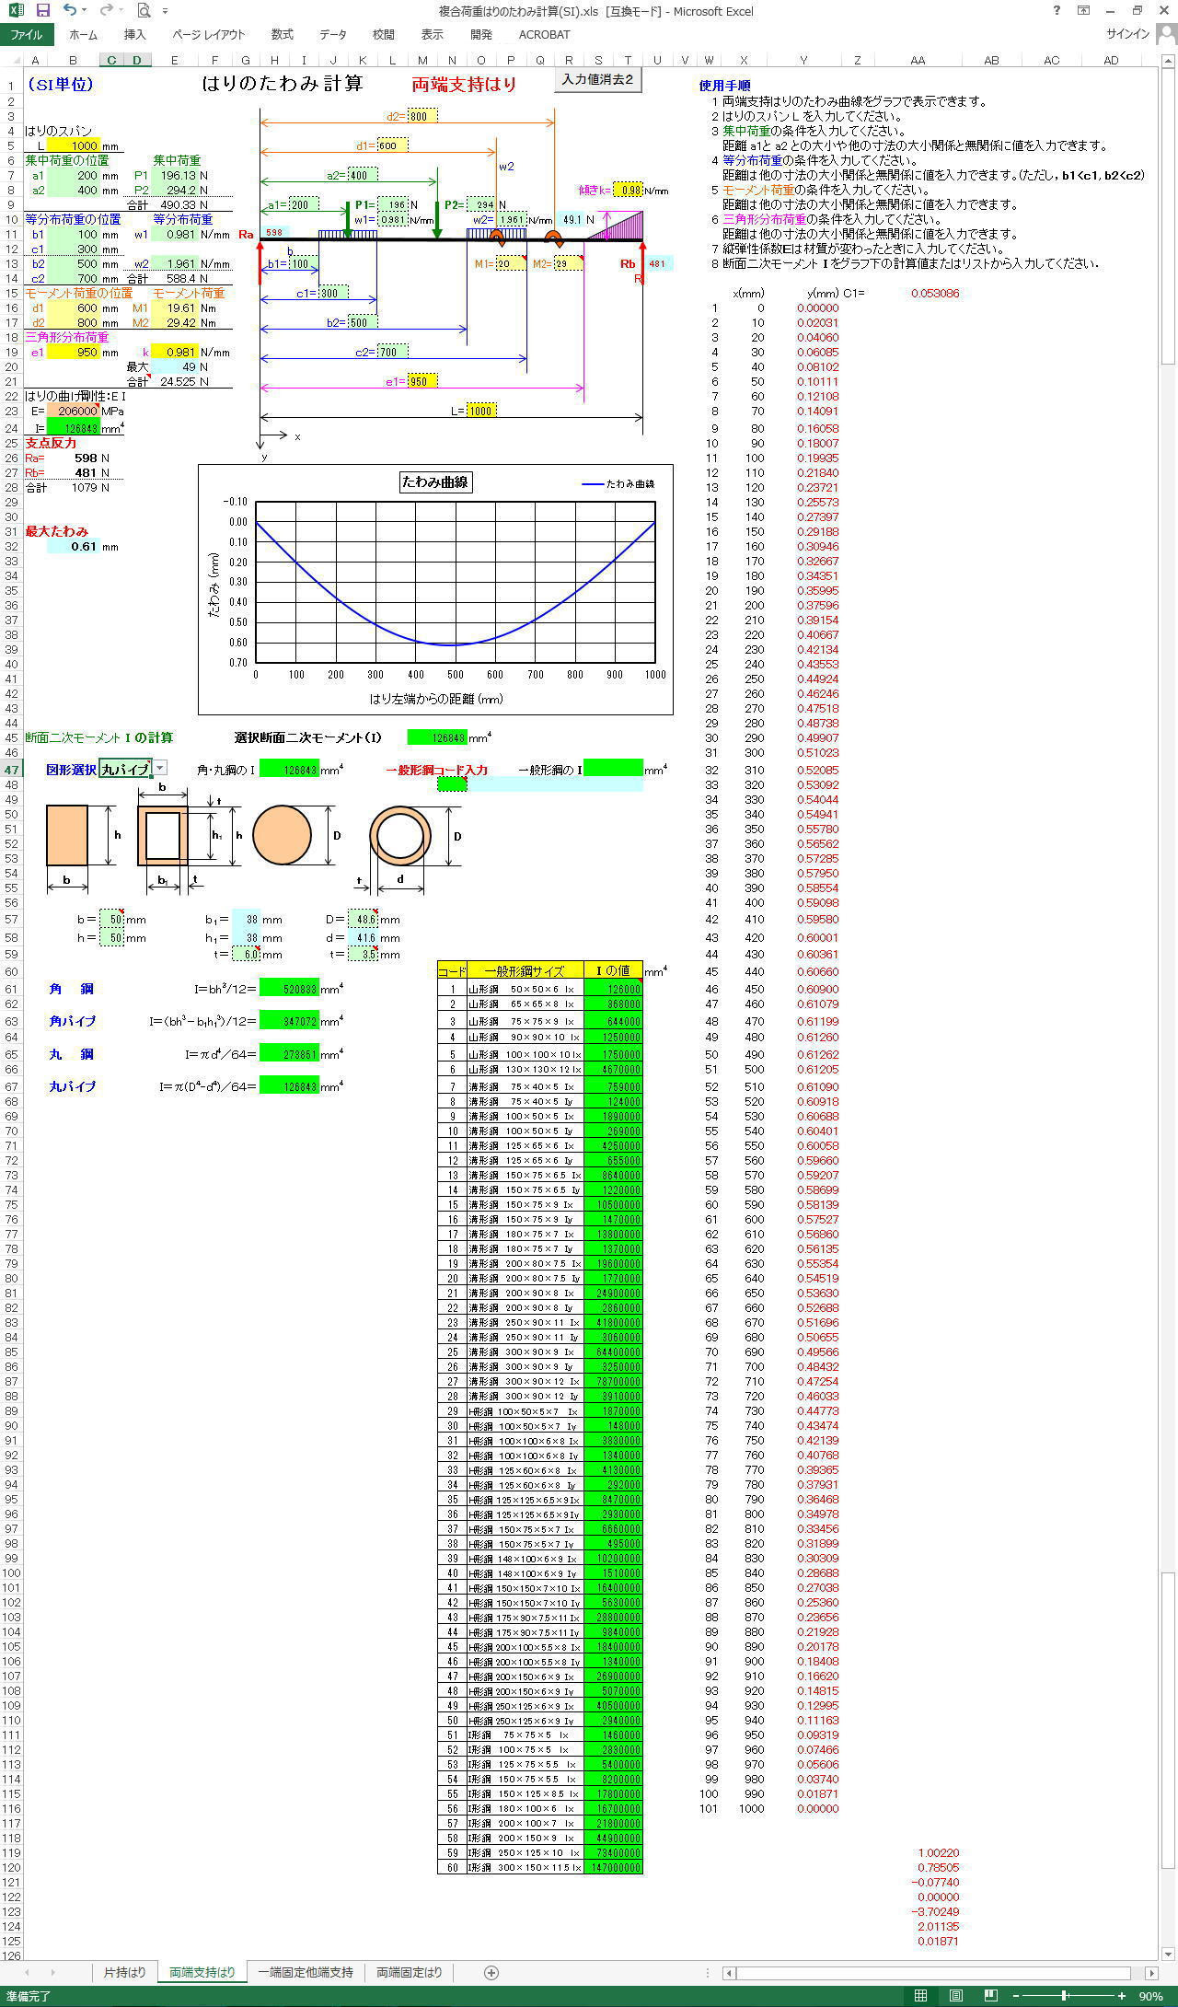Click the 準備完了 status bar text
The width and height of the screenshot is (1178, 2007).
coord(27,1996)
